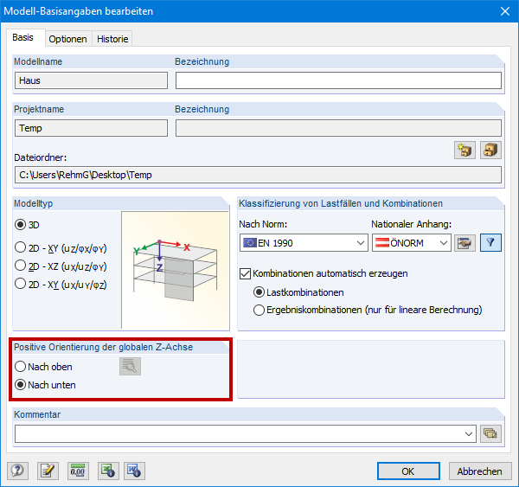The width and height of the screenshot is (519, 487).
Task: Click the blue filter funnel icon
Action: [x=490, y=243]
